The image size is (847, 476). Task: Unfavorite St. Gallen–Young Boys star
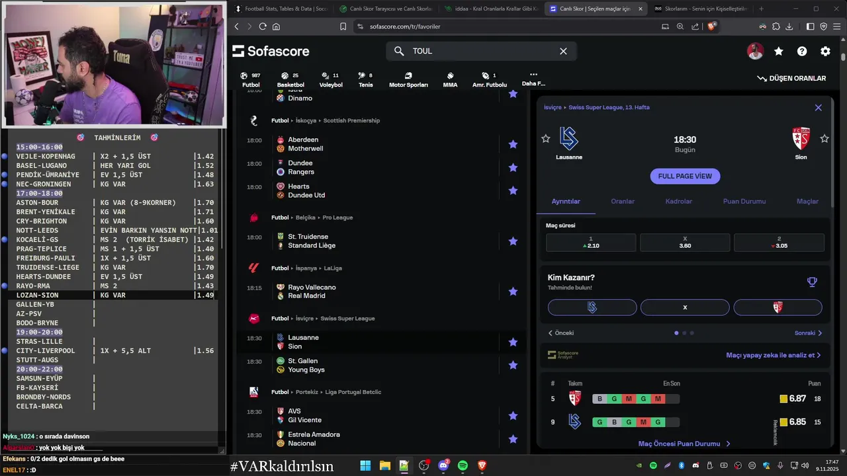click(513, 365)
